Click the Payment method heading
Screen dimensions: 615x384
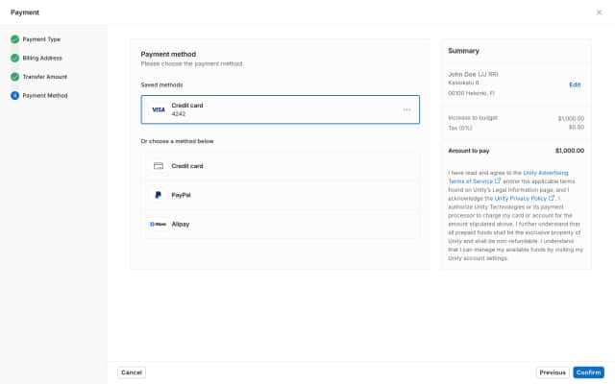[x=168, y=54]
